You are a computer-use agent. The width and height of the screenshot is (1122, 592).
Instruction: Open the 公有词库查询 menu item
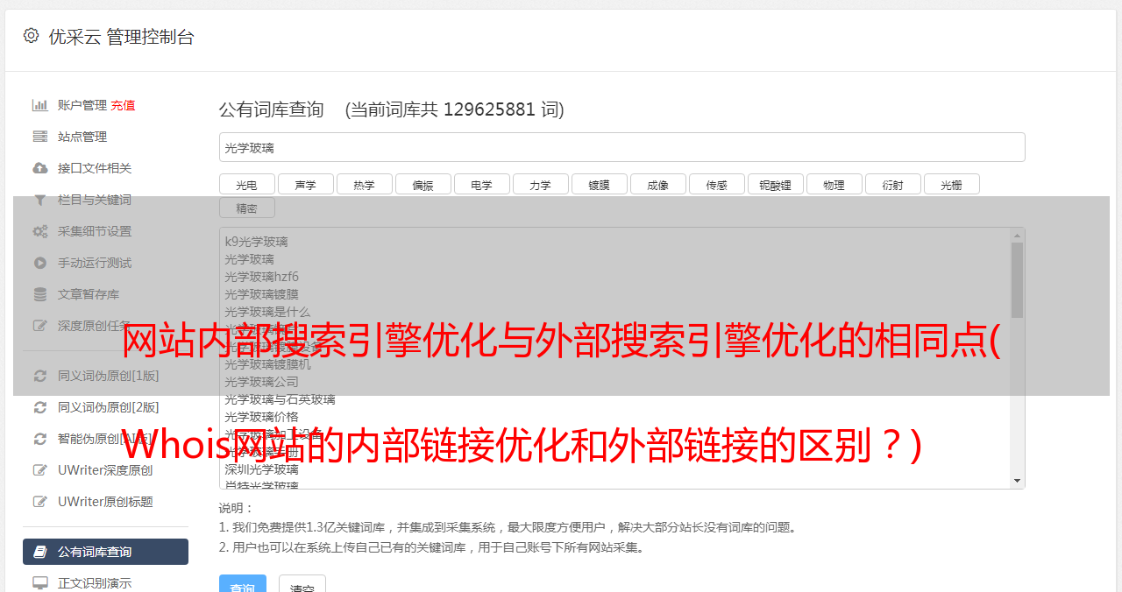(x=105, y=552)
